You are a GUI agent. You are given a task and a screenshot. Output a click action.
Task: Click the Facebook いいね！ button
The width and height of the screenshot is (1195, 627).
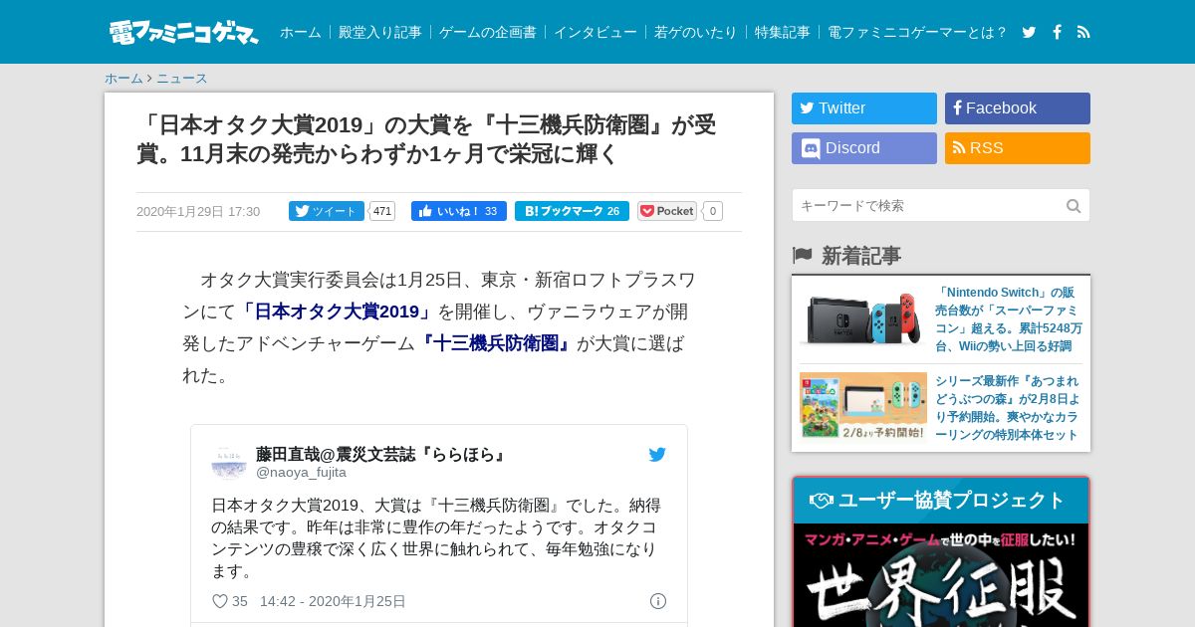click(459, 211)
